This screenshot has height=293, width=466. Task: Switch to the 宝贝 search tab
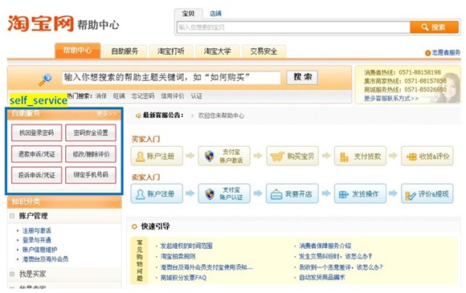tap(189, 14)
